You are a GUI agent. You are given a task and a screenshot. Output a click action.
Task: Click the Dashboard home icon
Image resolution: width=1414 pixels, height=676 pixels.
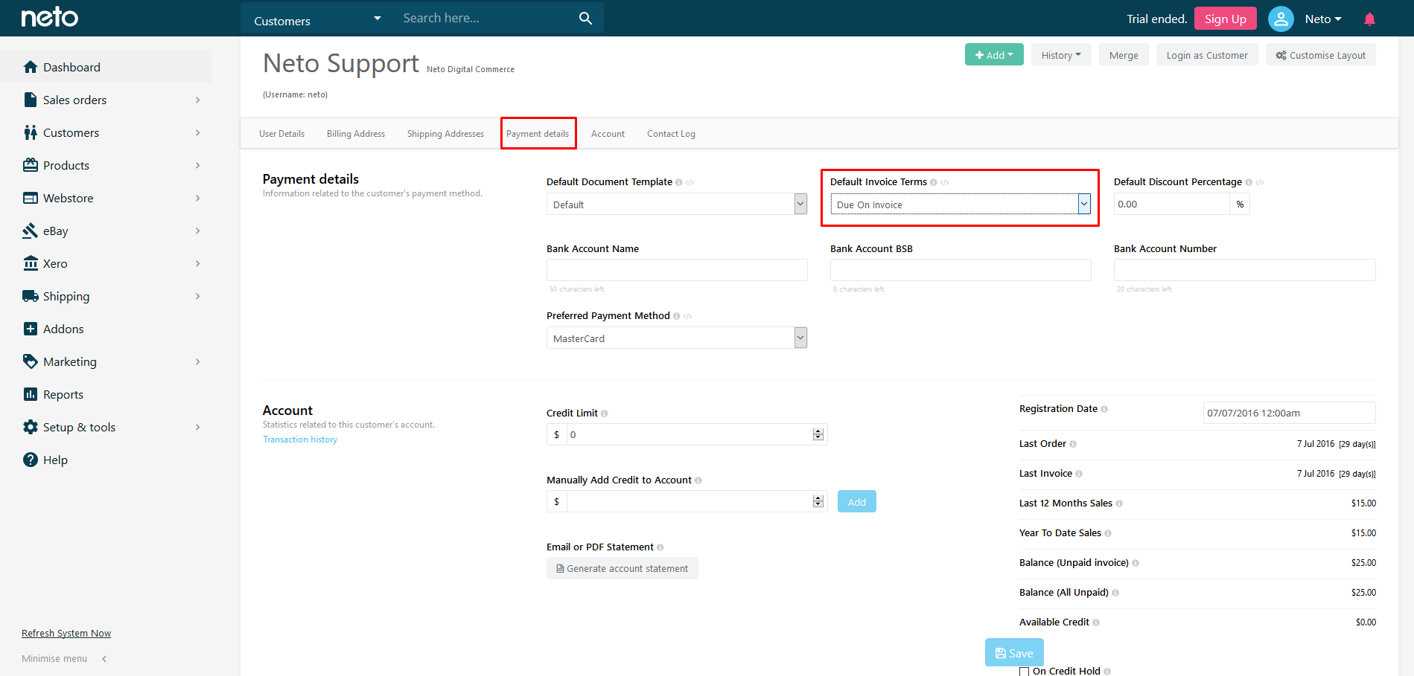point(31,67)
